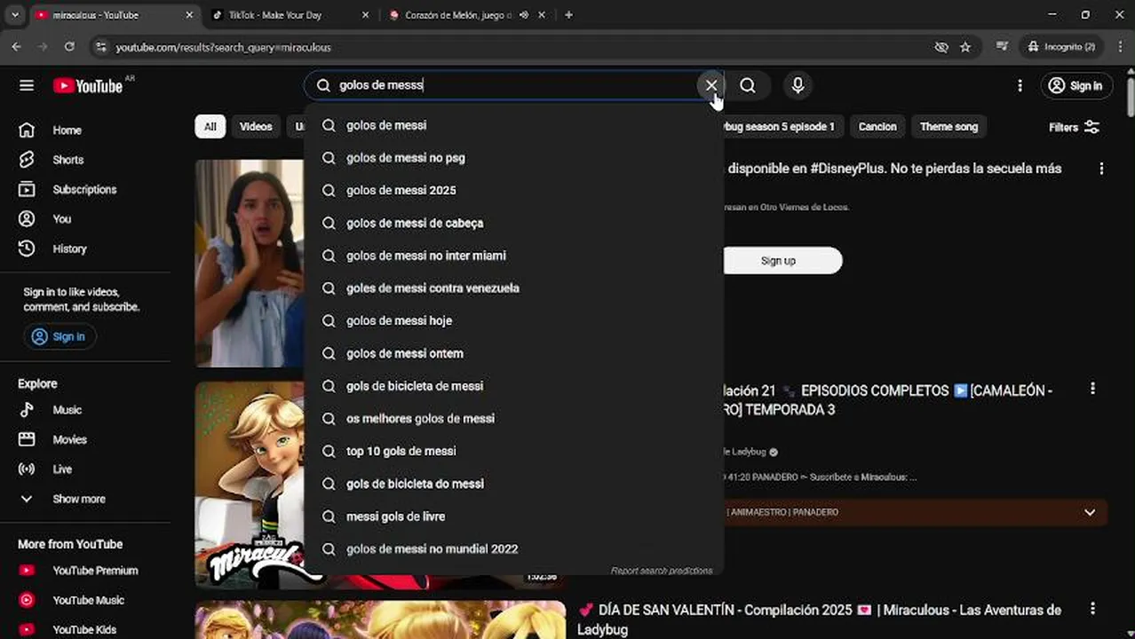Image resolution: width=1135 pixels, height=639 pixels.
Task: Click the Sign up button on the ad
Action: coord(778,261)
